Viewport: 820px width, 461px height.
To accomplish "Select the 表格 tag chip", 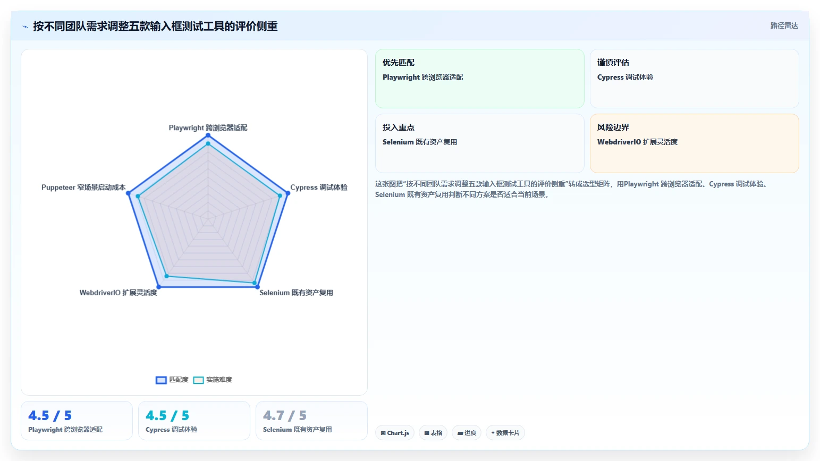I will [433, 433].
